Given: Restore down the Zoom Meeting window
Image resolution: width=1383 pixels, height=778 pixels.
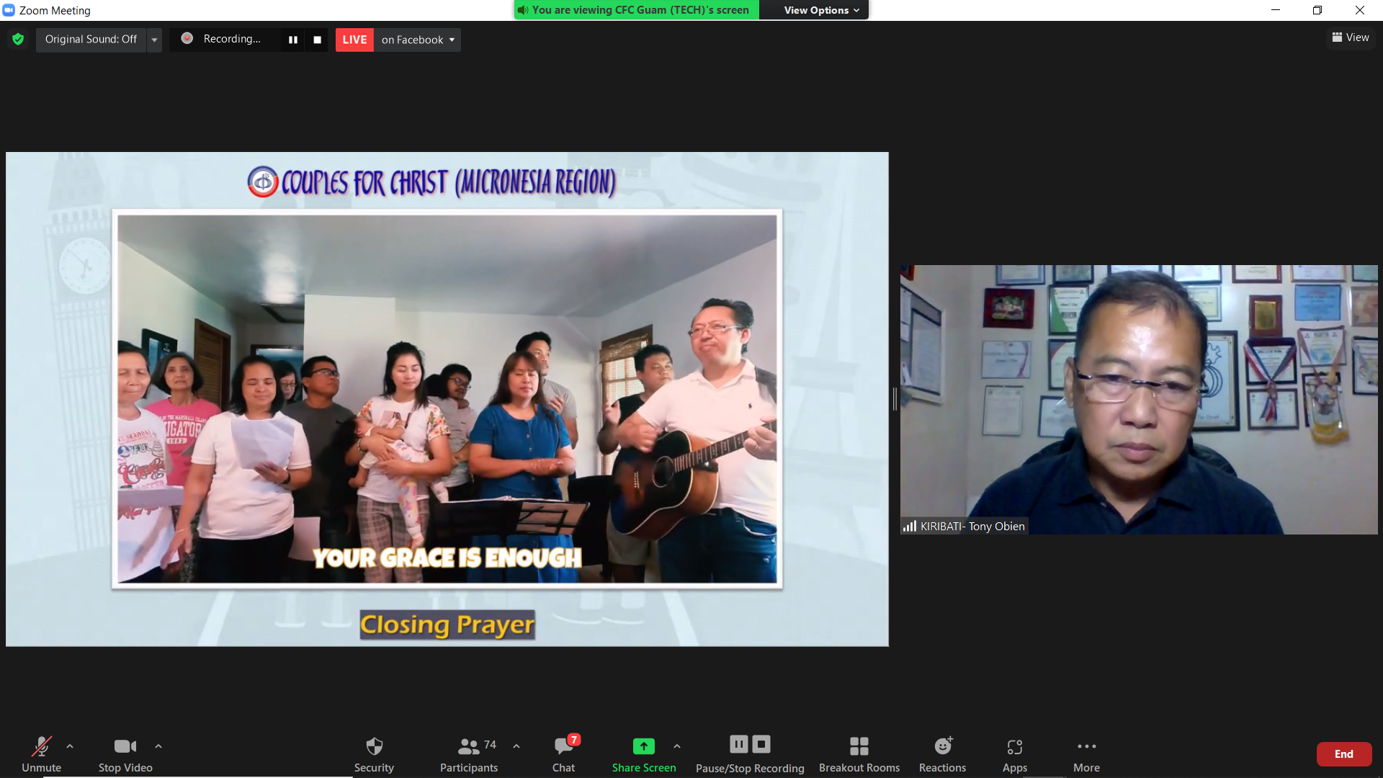Looking at the screenshot, I should 1317,10.
